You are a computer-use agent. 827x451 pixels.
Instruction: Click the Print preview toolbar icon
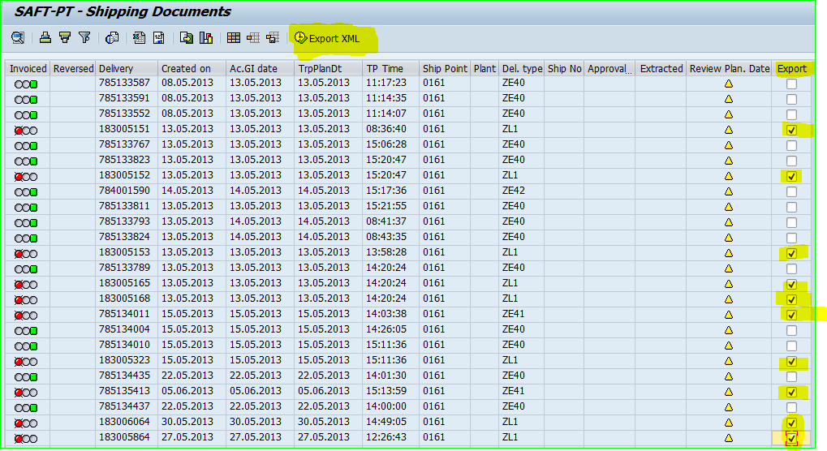pyautogui.click(x=112, y=37)
